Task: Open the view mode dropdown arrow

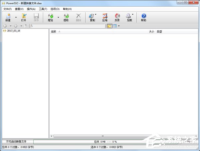Action: pos(119,26)
